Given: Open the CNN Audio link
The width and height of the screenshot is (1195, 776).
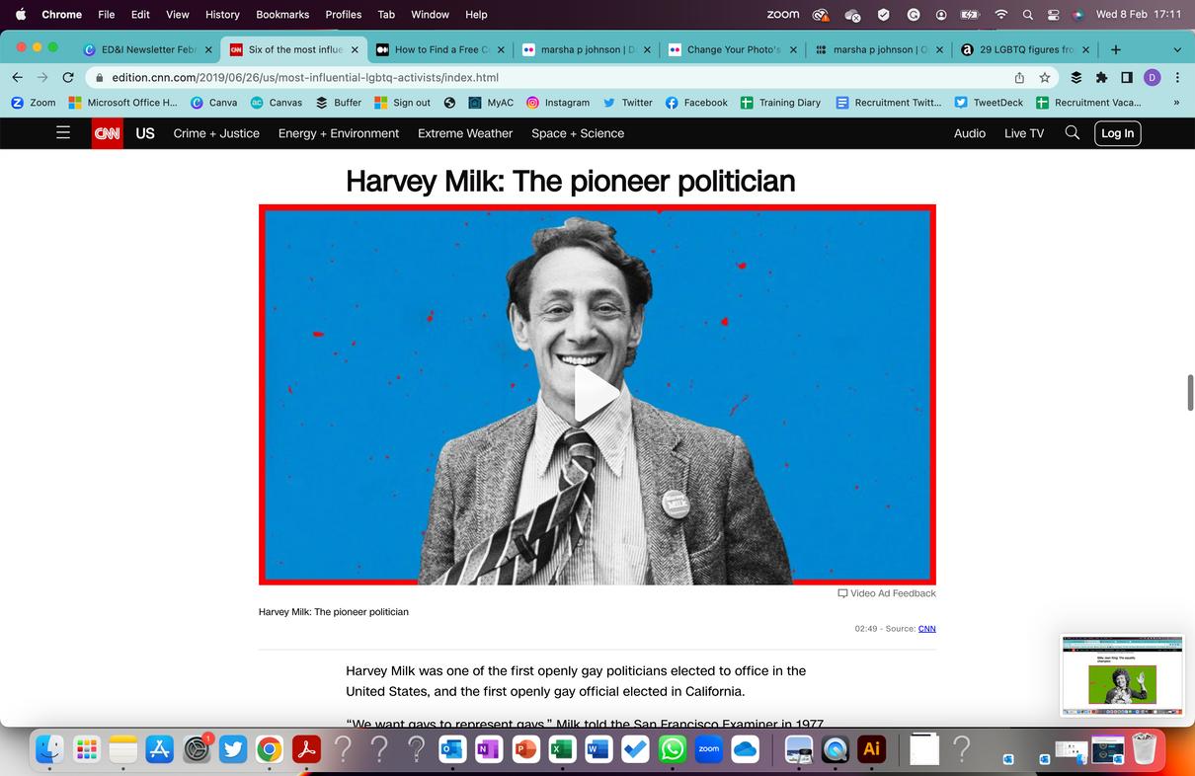Looking at the screenshot, I should (970, 133).
